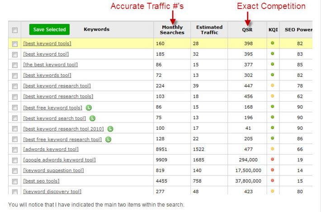Select checkbox for adwords keyword tool

15,150
